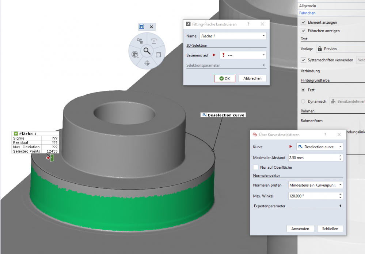Click the magnifier icon in radial menu center
This screenshot has width=365, height=254.
pos(147,51)
